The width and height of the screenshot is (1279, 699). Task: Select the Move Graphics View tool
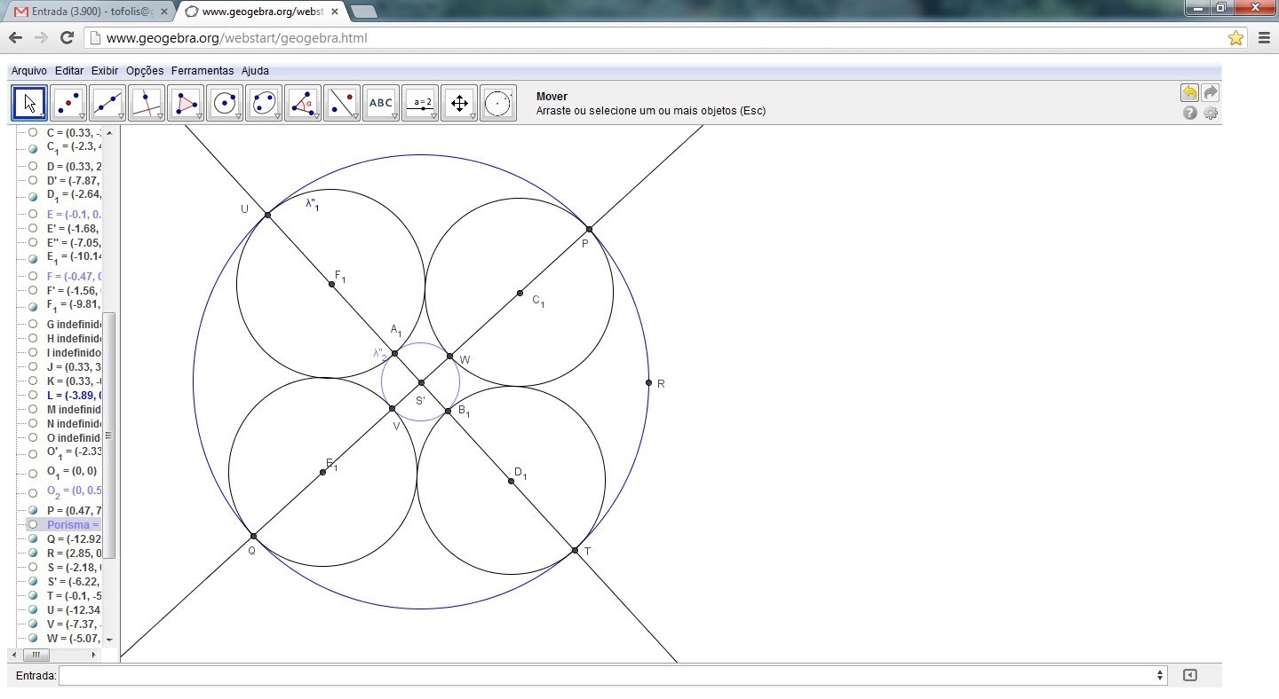tap(459, 103)
